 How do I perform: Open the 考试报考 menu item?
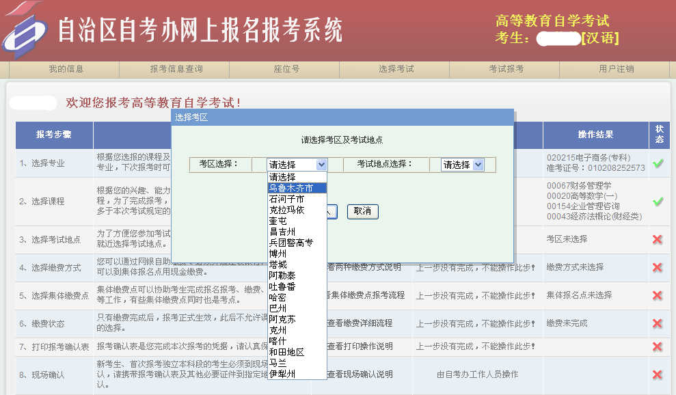pos(507,68)
